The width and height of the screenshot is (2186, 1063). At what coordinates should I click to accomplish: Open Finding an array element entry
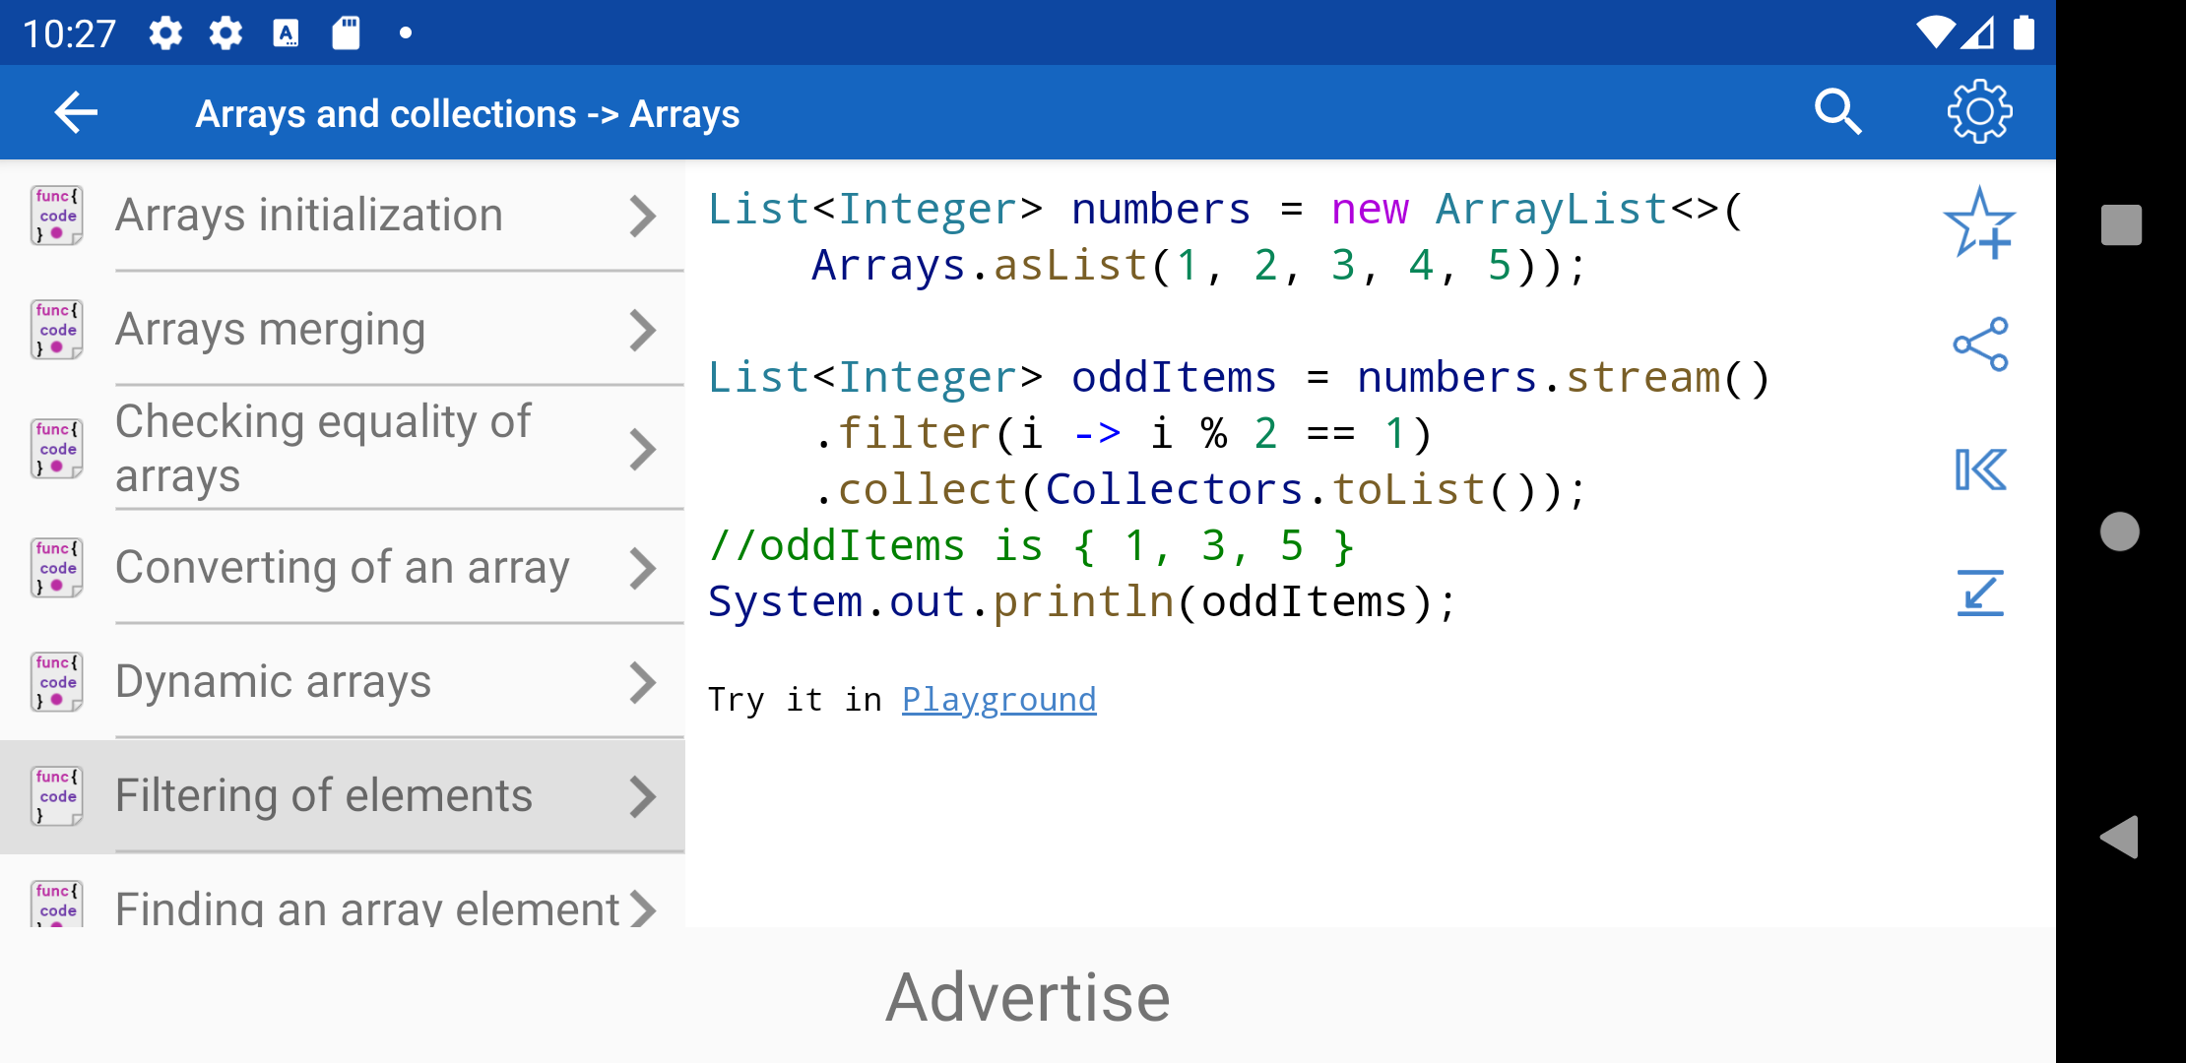(x=343, y=896)
